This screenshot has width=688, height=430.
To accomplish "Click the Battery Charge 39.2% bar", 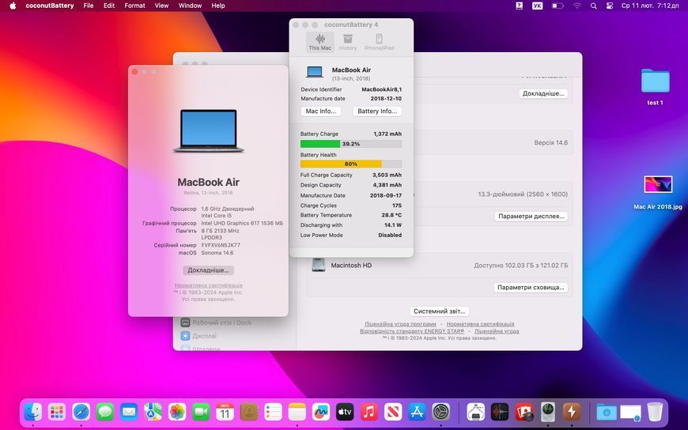I will click(x=351, y=144).
